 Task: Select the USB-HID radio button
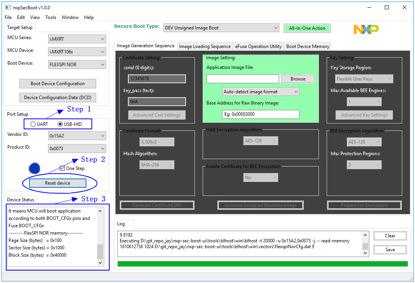(x=70, y=124)
